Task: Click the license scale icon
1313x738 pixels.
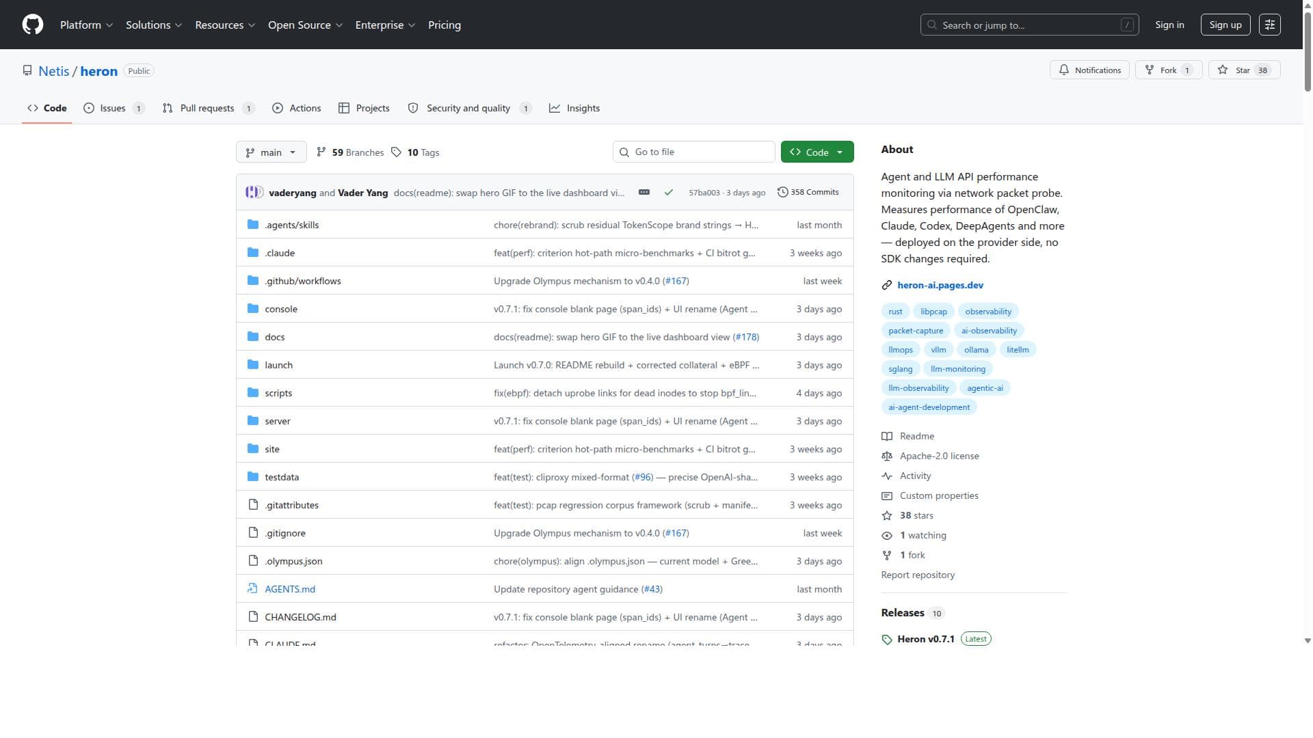Action: [887, 456]
